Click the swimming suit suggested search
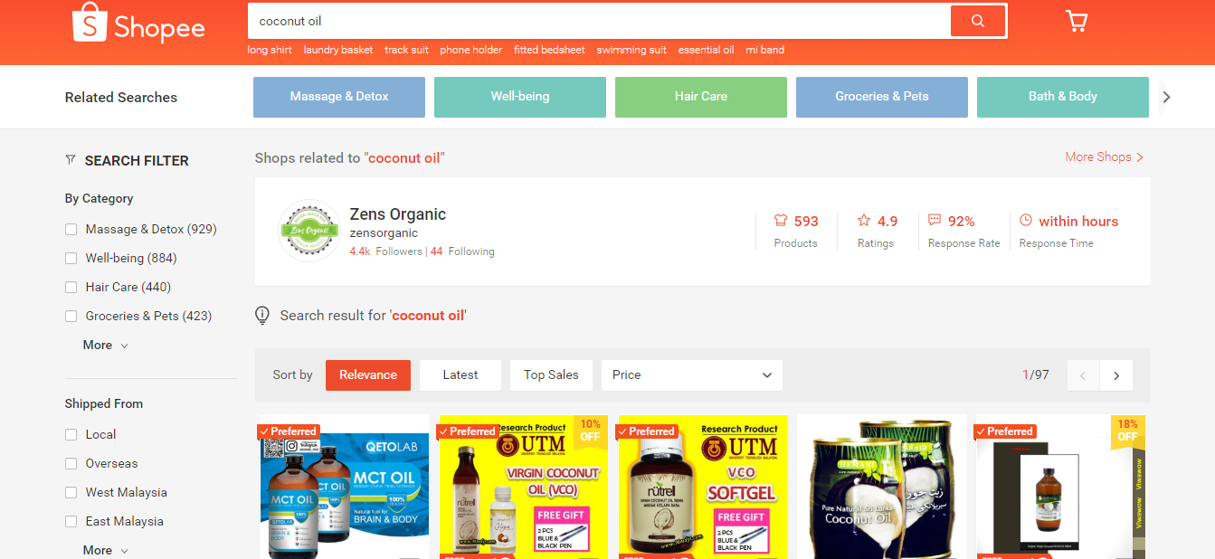The image size is (1215, 559). pos(631,50)
